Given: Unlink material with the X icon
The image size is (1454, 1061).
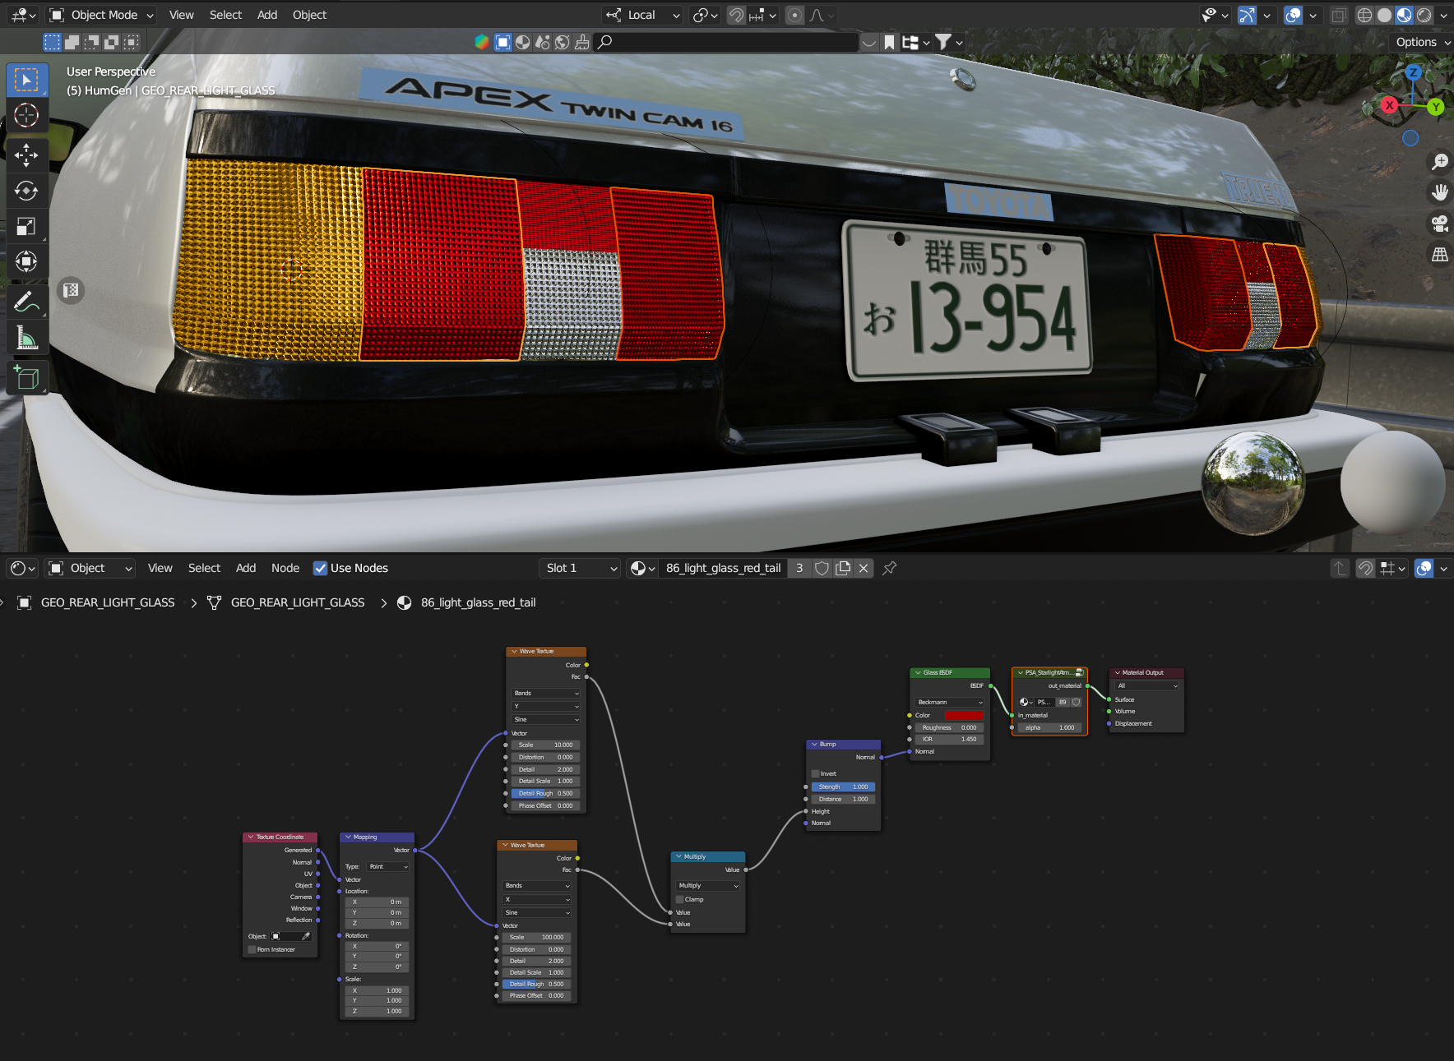Looking at the screenshot, I should (864, 568).
